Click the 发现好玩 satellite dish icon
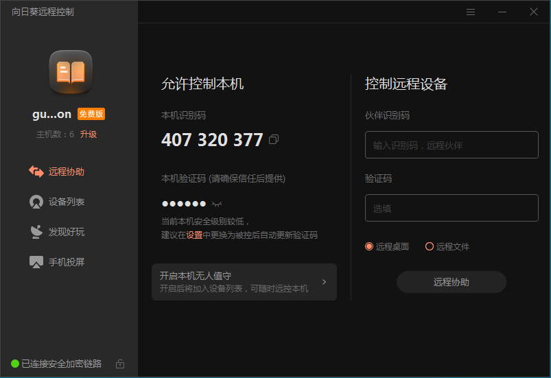 click(36, 232)
